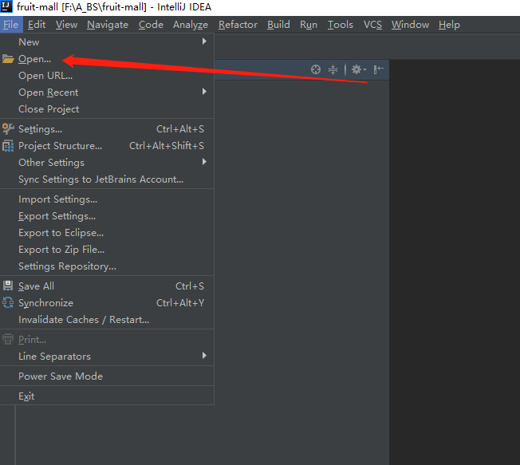
Task: Click Save All menu entry
Action: tap(107, 286)
